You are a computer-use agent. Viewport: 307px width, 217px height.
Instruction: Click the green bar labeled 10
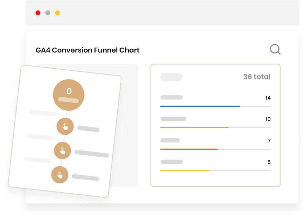click(195, 127)
